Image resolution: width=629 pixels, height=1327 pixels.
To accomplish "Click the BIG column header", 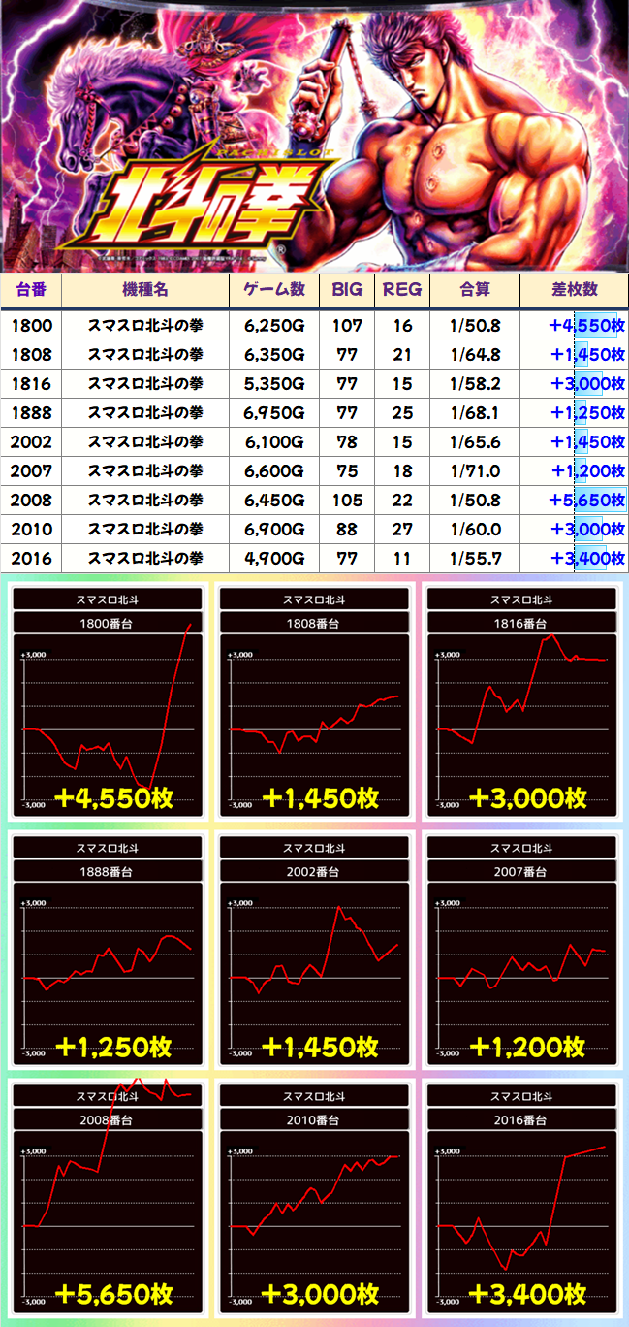I will point(347,289).
